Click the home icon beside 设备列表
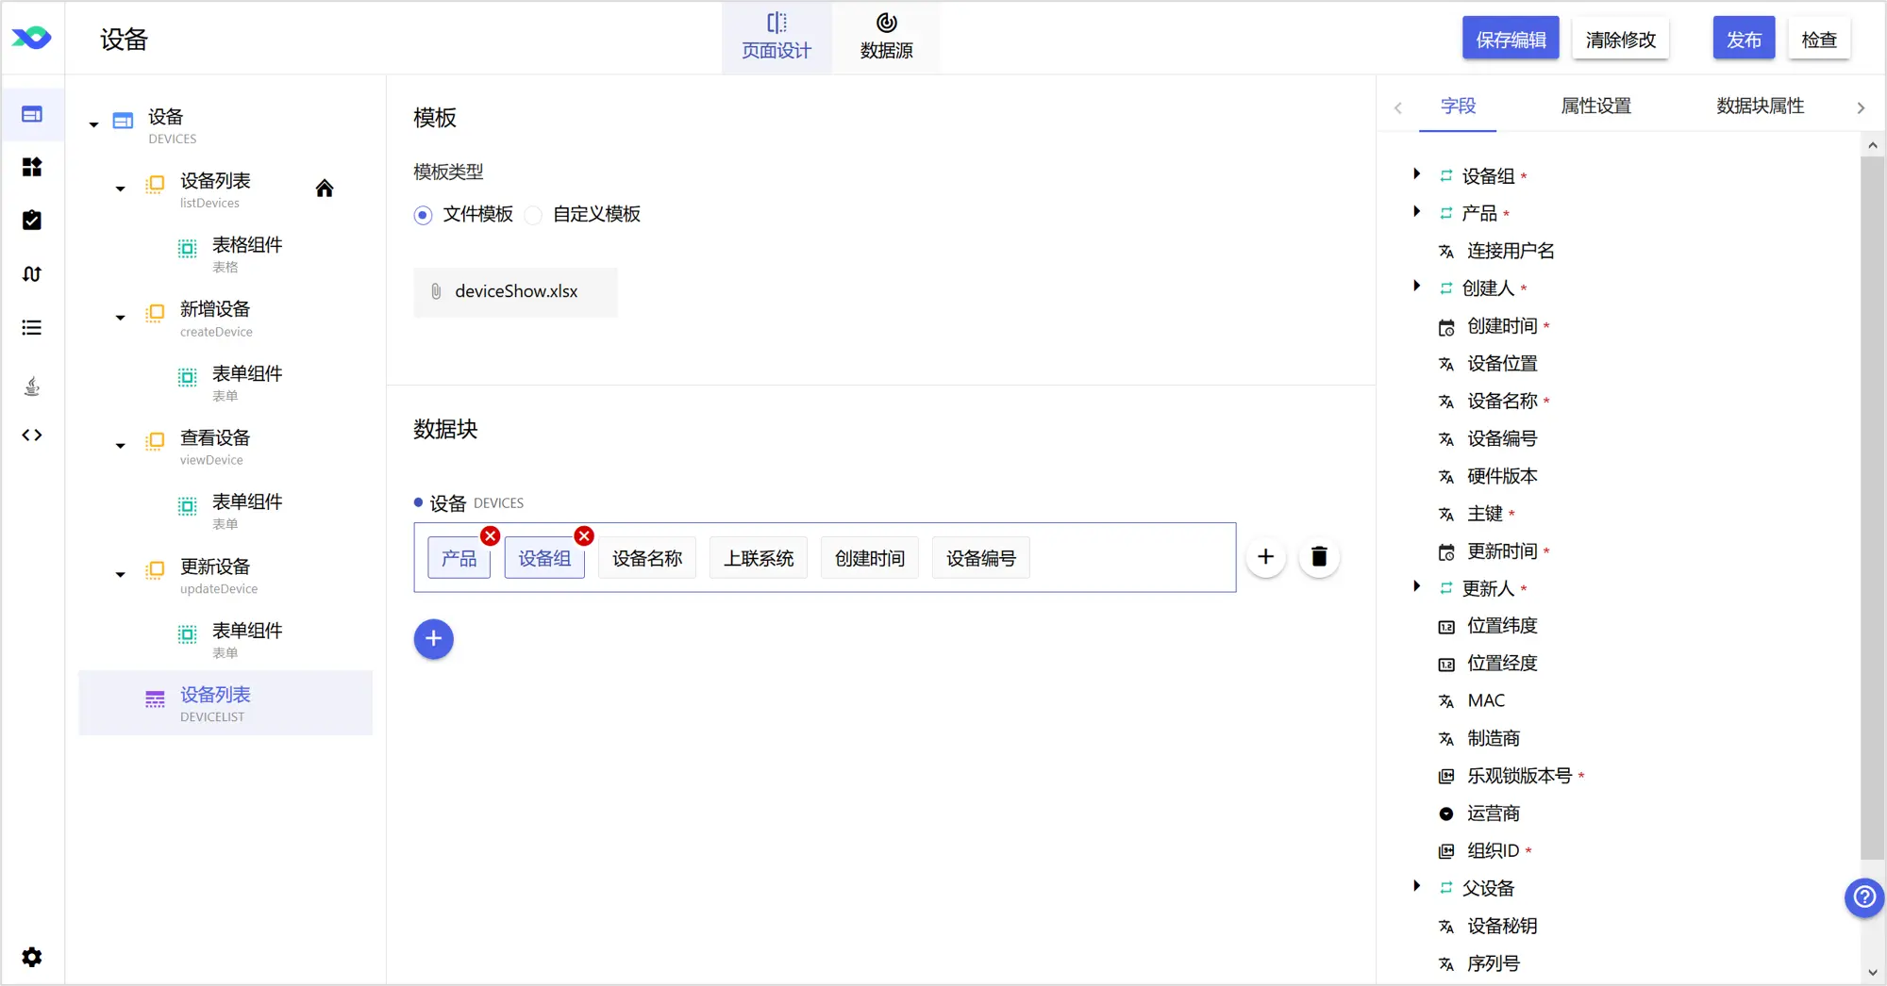Image resolution: width=1887 pixels, height=986 pixels. (325, 189)
